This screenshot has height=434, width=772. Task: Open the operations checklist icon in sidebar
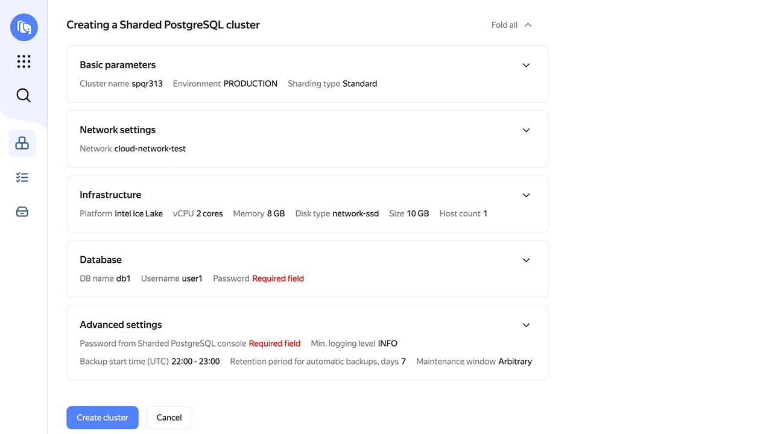click(22, 177)
